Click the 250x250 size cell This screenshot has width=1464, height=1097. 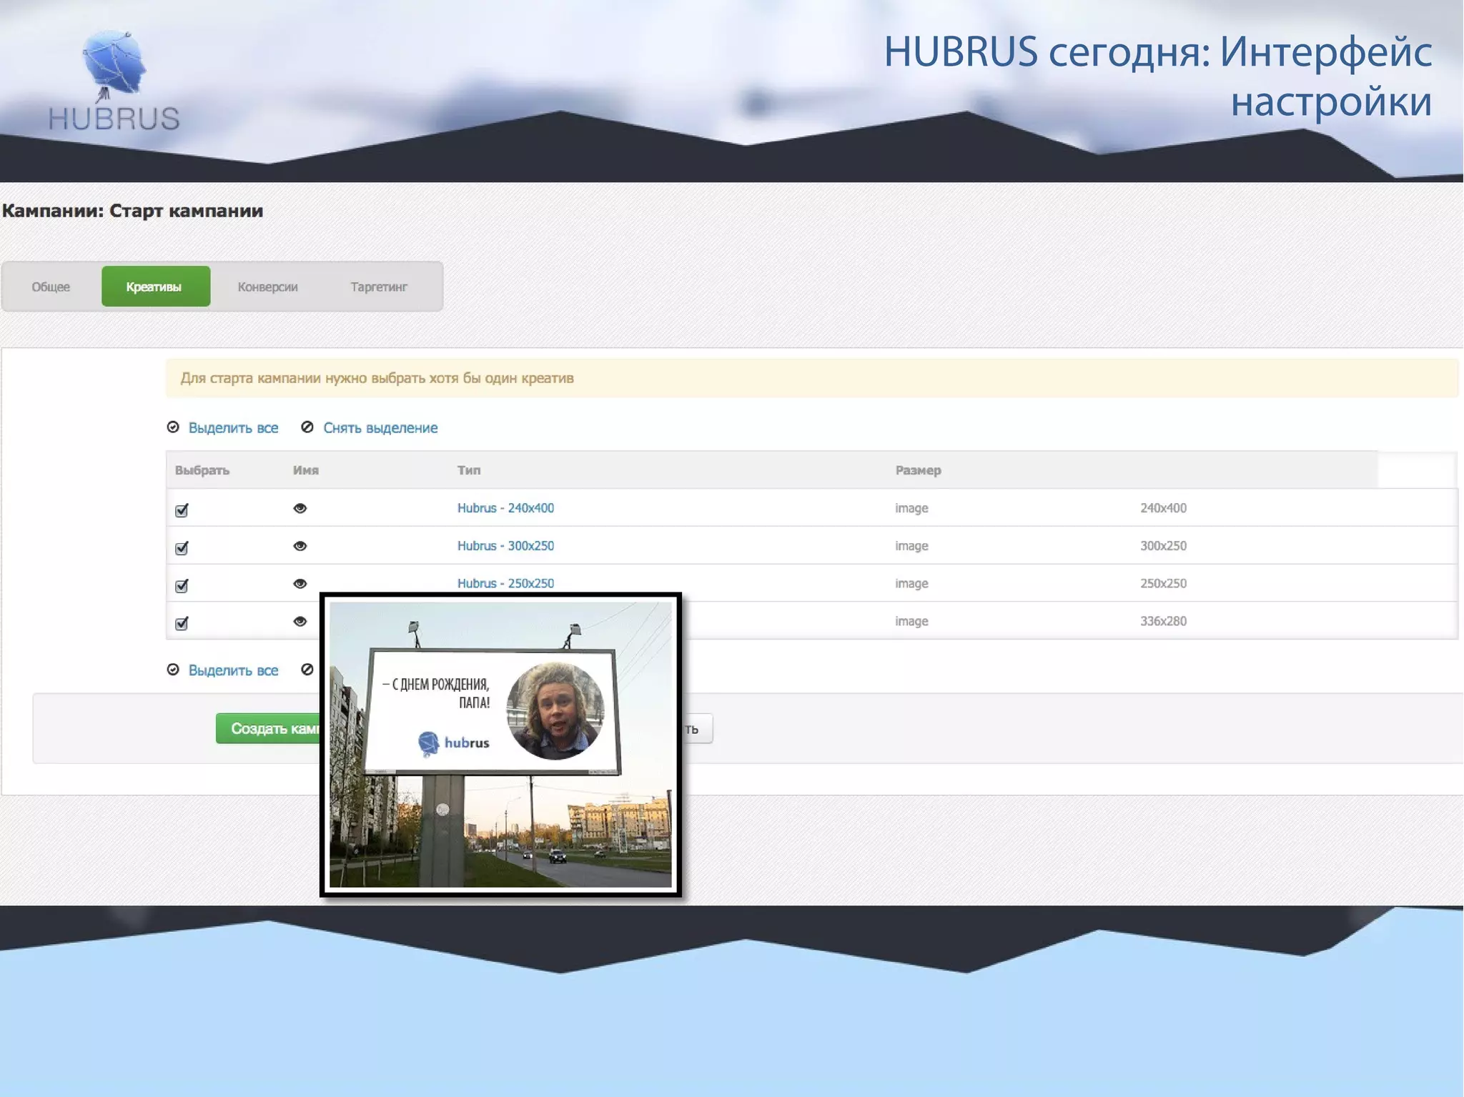click(x=1163, y=583)
